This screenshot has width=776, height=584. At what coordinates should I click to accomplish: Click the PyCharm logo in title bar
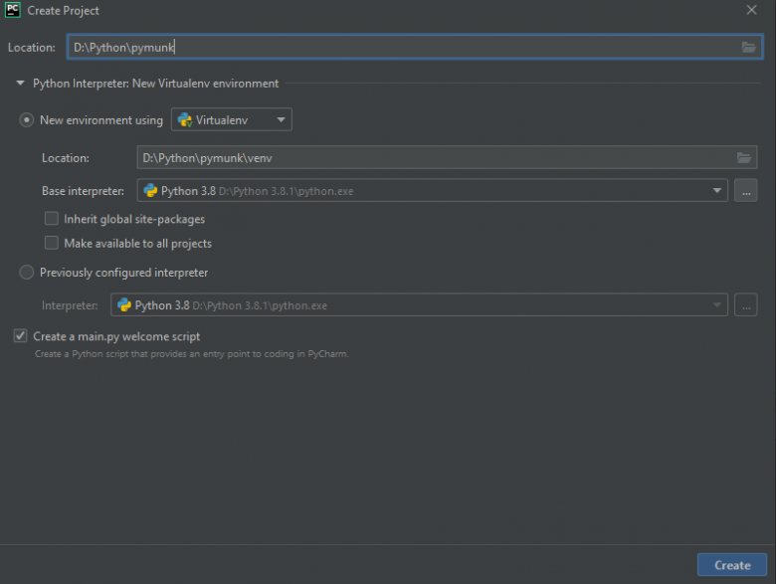(13, 10)
